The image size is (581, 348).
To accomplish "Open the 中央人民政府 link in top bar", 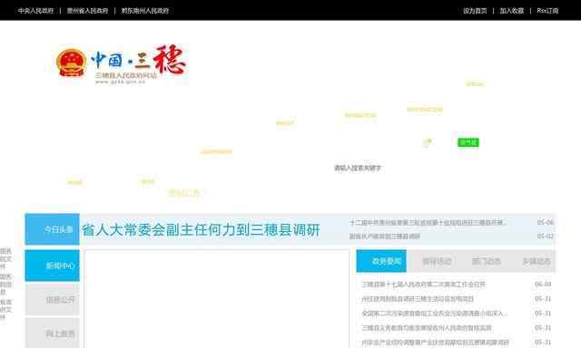I will click(x=36, y=11).
